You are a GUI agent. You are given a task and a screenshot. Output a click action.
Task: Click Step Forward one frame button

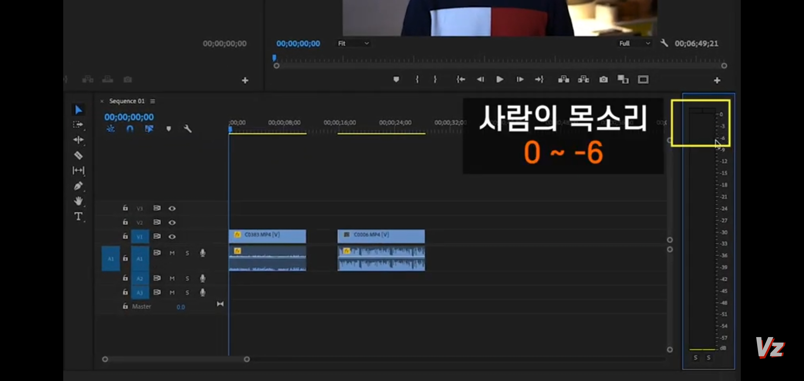520,80
